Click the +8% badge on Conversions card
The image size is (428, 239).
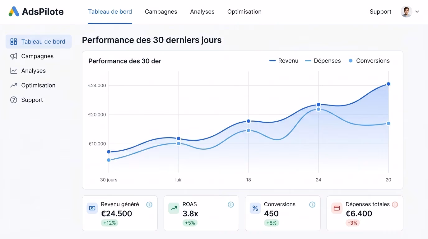(x=272, y=223)
